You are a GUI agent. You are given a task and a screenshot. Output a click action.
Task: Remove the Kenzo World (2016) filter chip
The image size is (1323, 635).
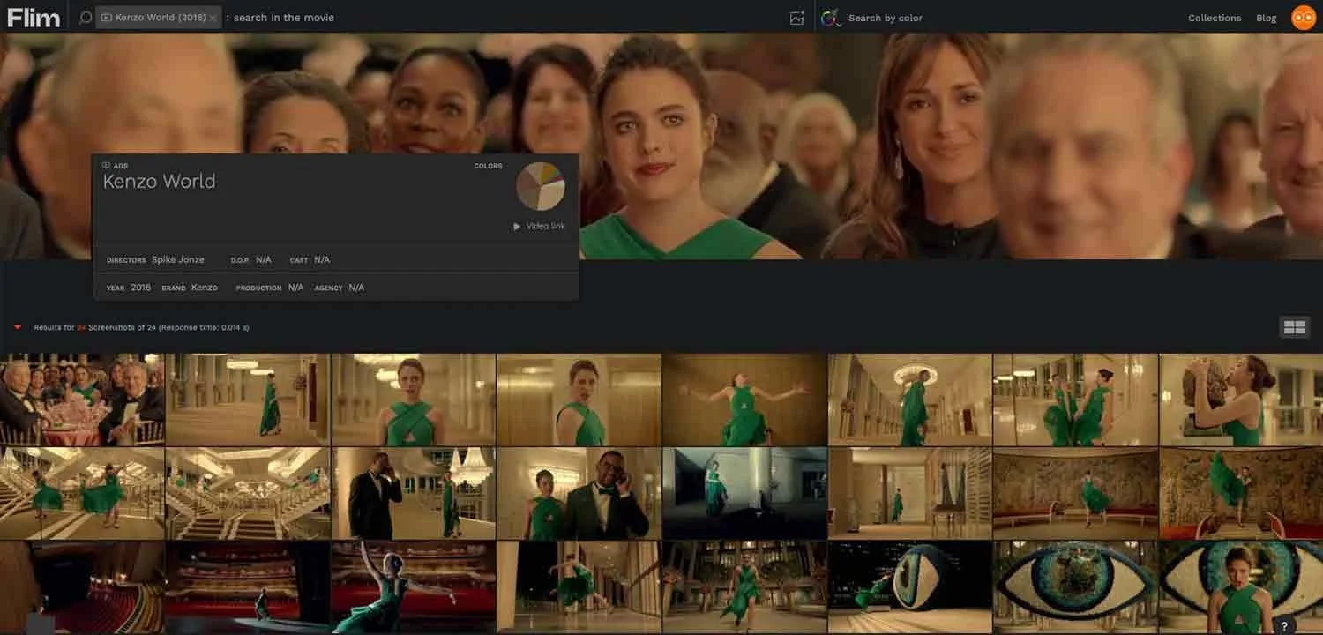tap(211, 16)
